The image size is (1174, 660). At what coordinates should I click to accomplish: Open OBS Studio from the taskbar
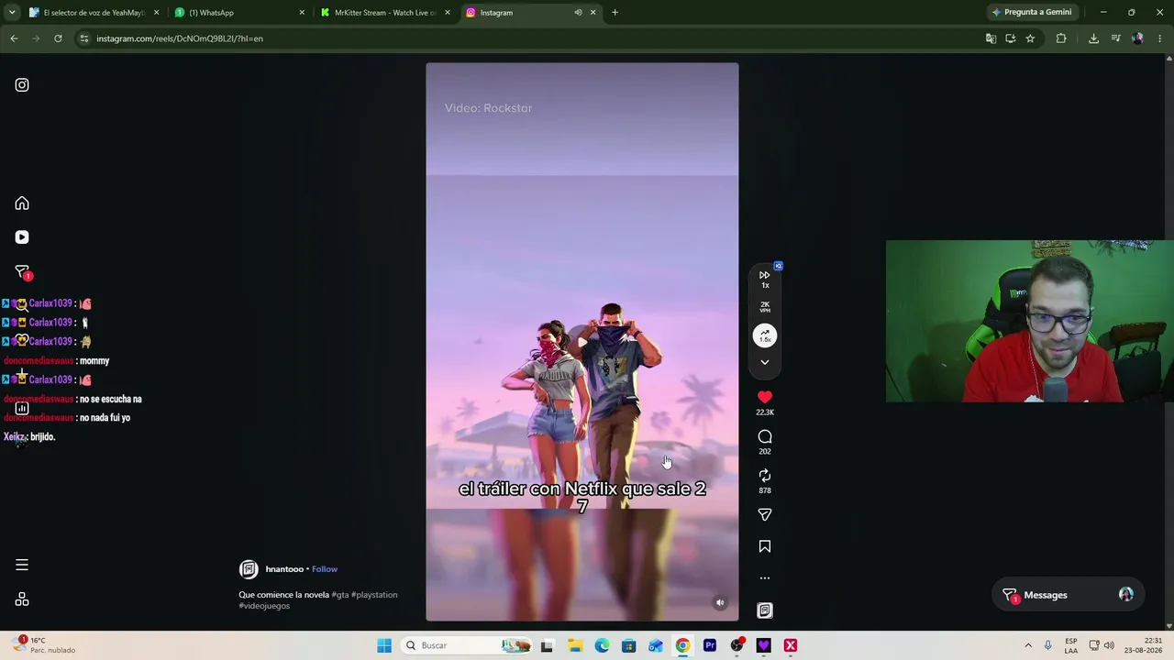tap(737, 645)
